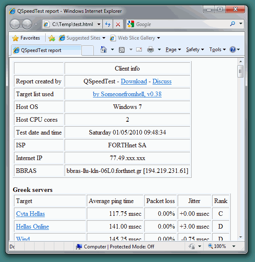Click the 'Packet loss' column header
Viewport: 255px width, 262px height.
(160, 201)
